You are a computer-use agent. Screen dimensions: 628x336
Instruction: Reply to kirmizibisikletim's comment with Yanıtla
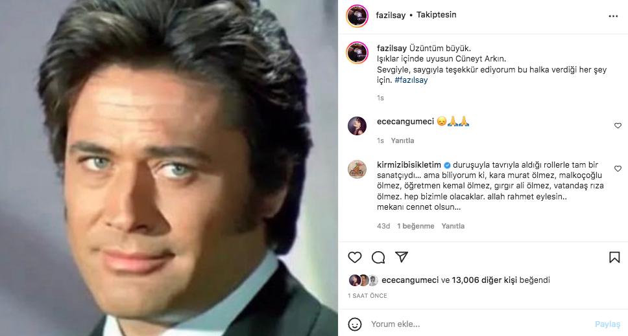point(453,226)
